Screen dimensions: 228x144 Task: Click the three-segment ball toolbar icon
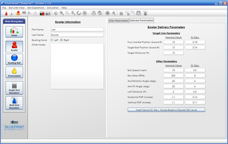94,13
